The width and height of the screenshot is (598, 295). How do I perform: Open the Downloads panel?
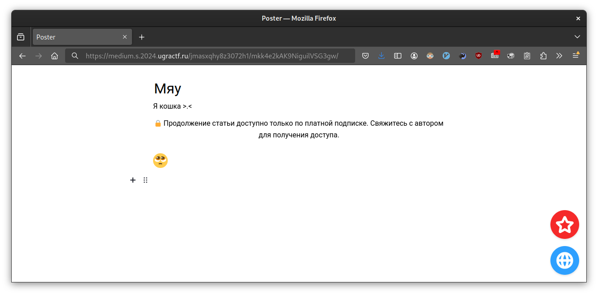[382, 56]
